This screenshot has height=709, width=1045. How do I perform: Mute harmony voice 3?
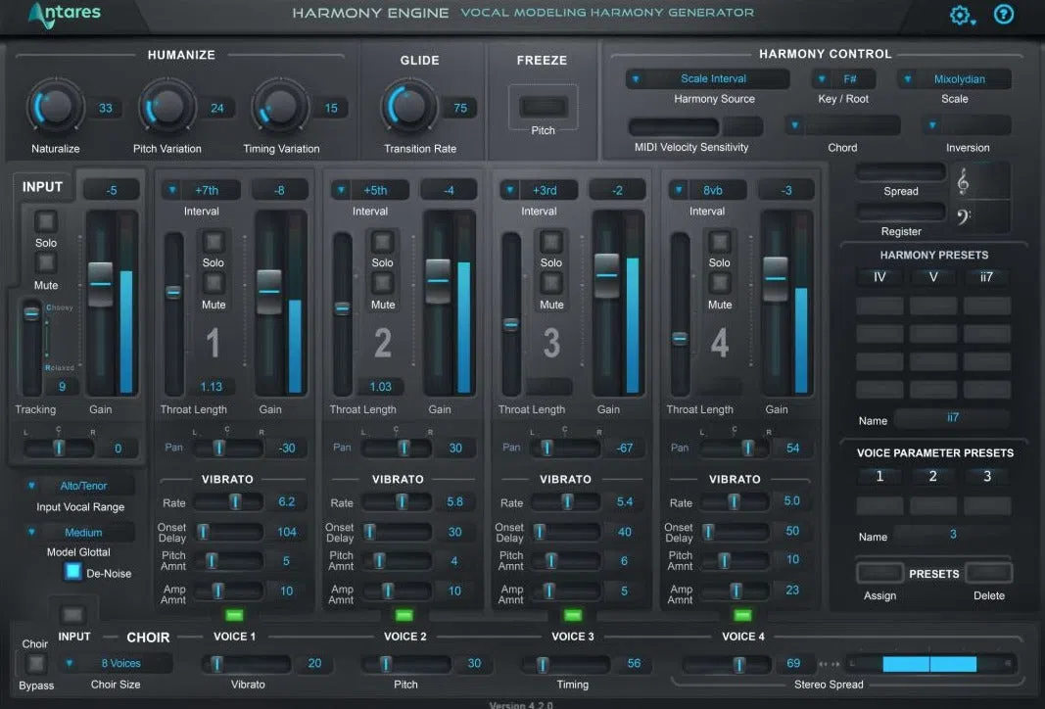click(x=551, y=283)
